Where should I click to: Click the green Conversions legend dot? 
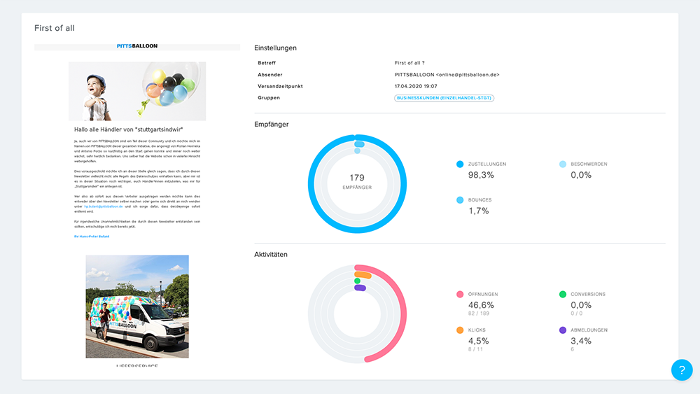pos(563,295)
